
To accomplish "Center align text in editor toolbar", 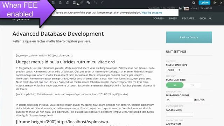I will [60, 2].
